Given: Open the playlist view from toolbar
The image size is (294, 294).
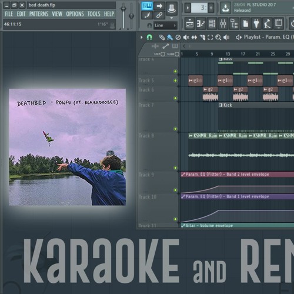Looking at the screenshot, I should 189,24.
